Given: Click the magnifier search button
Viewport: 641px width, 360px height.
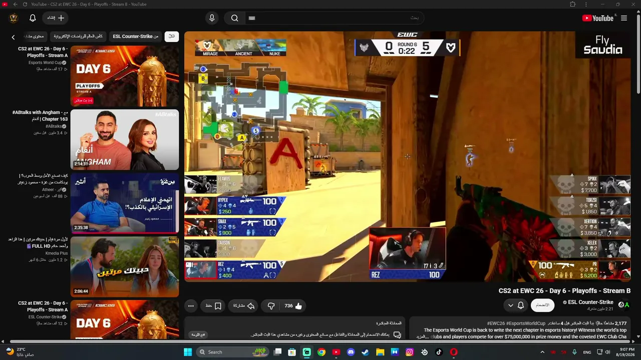Looking at the screenshot, I should pyautogui.click(x=234, y=18).
